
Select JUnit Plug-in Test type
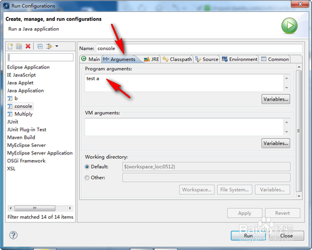point(27,129)
